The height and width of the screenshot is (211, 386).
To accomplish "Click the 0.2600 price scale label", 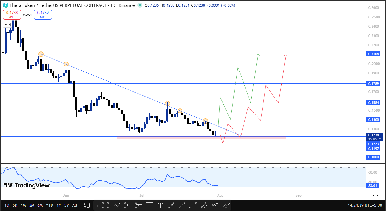I will click(374, 8).
